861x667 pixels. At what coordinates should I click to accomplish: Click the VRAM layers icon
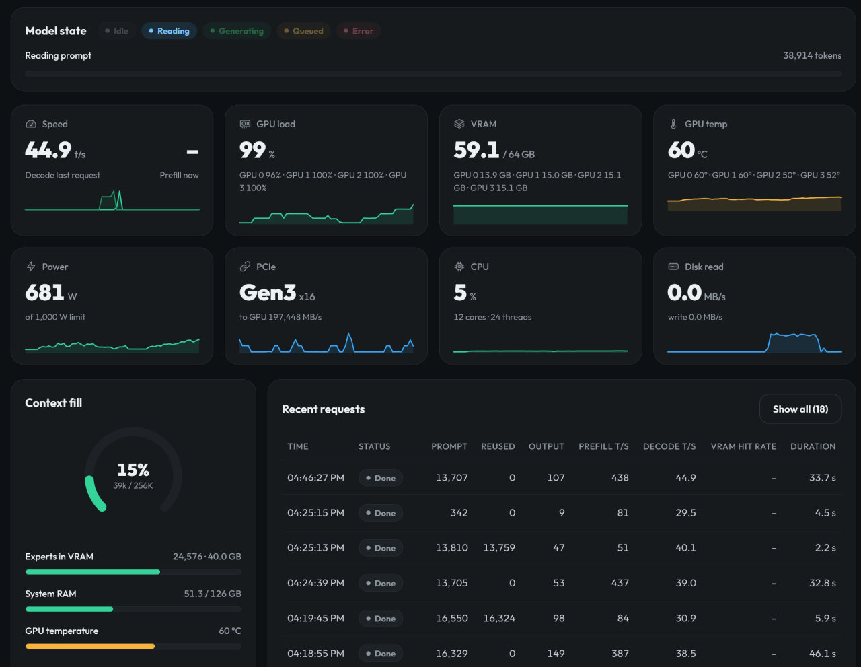coord(459,124)
